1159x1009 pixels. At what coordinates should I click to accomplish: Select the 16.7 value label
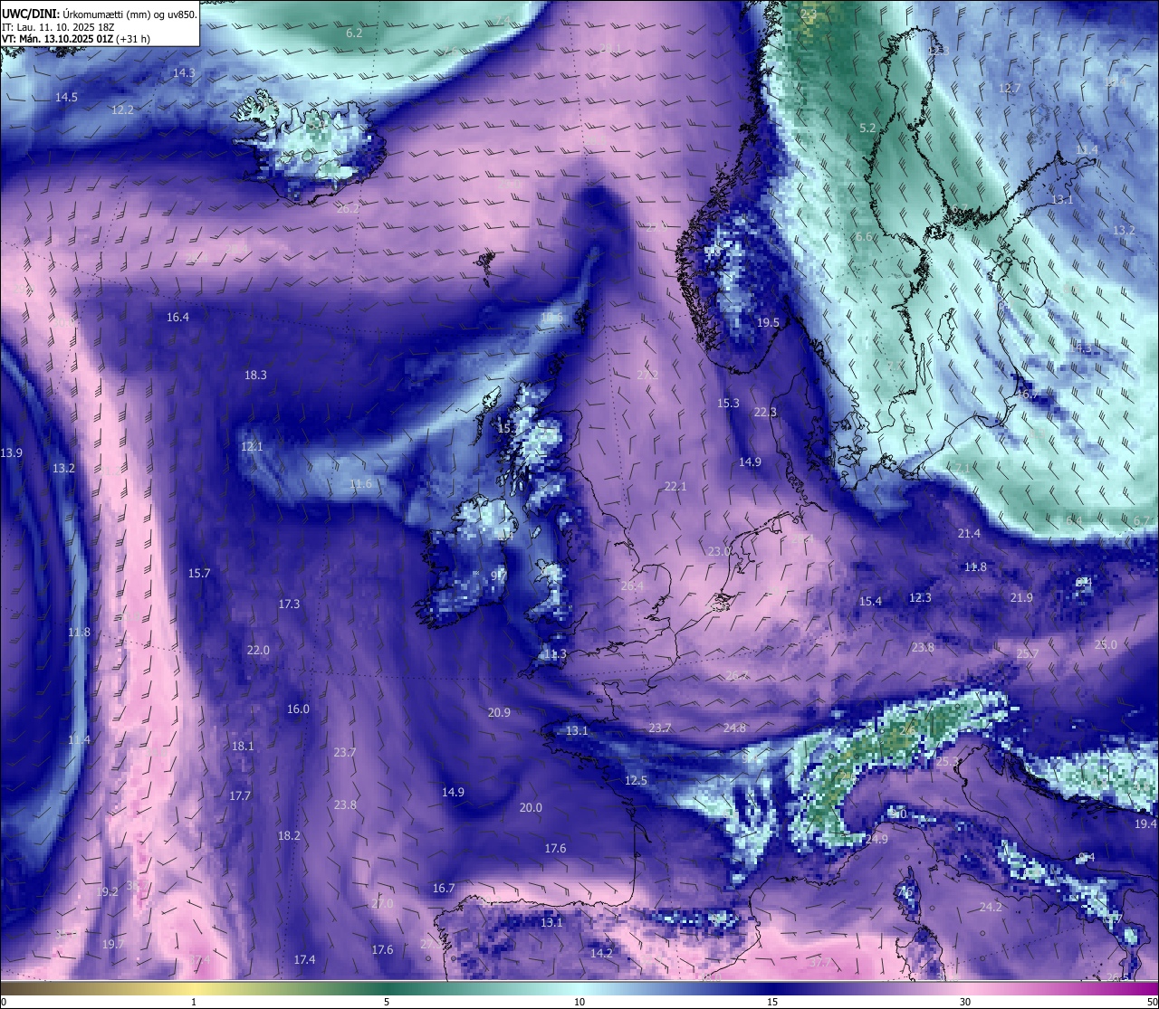point(444,889)
